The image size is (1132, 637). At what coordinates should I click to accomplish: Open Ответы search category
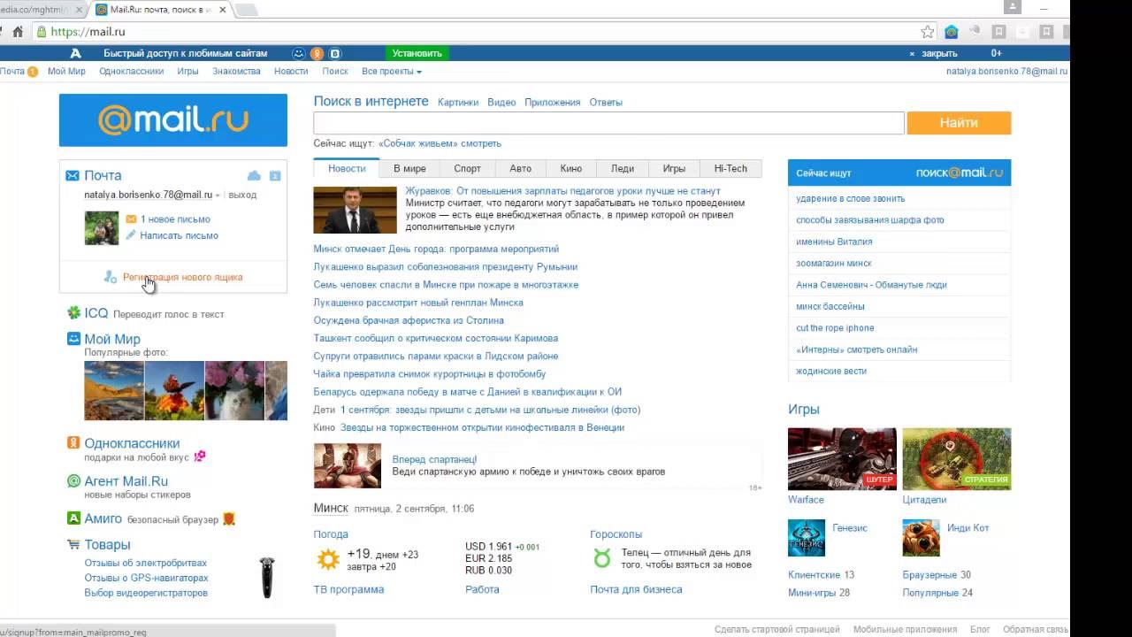pyautogui.click(x=606, y=103)
